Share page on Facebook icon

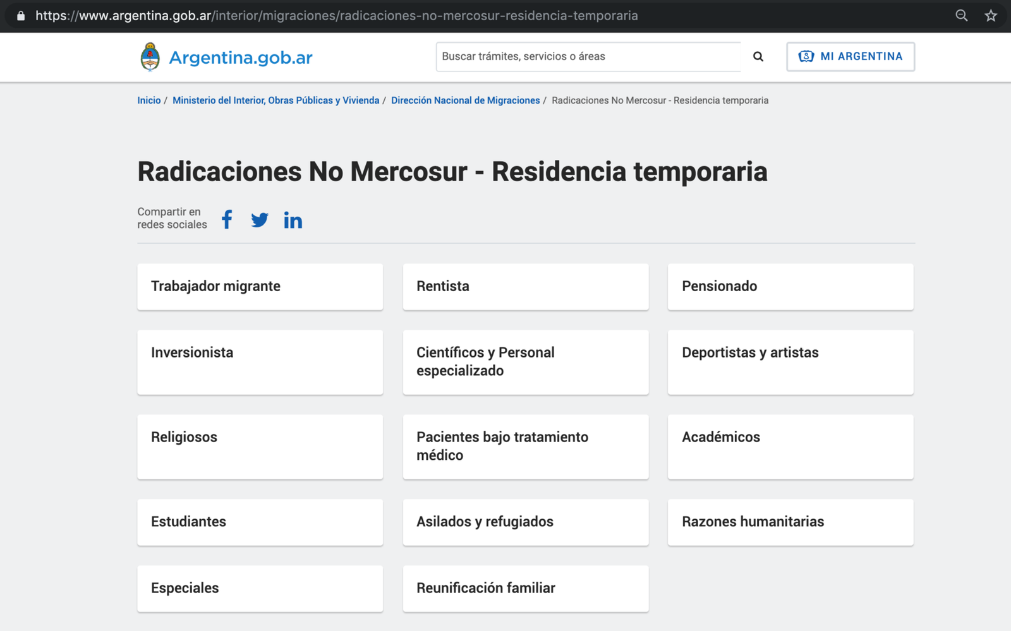(x=227, y=219)
